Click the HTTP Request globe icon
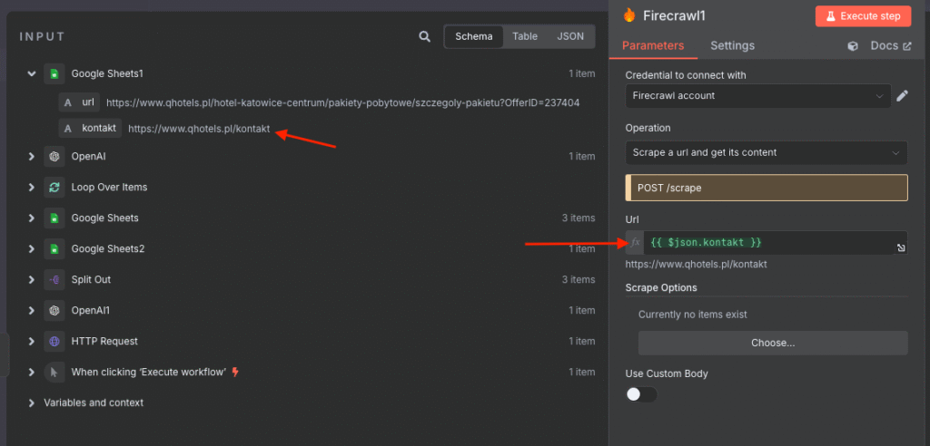The height and width of the screenshot is (446, 930). pyautogui.click(x=54, y=342)
